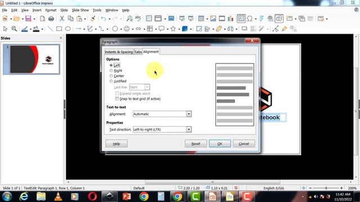Viewport: 360px width, 202px height.
Task: Click the Special Character omega icon
Action: (x=250, y=19)
